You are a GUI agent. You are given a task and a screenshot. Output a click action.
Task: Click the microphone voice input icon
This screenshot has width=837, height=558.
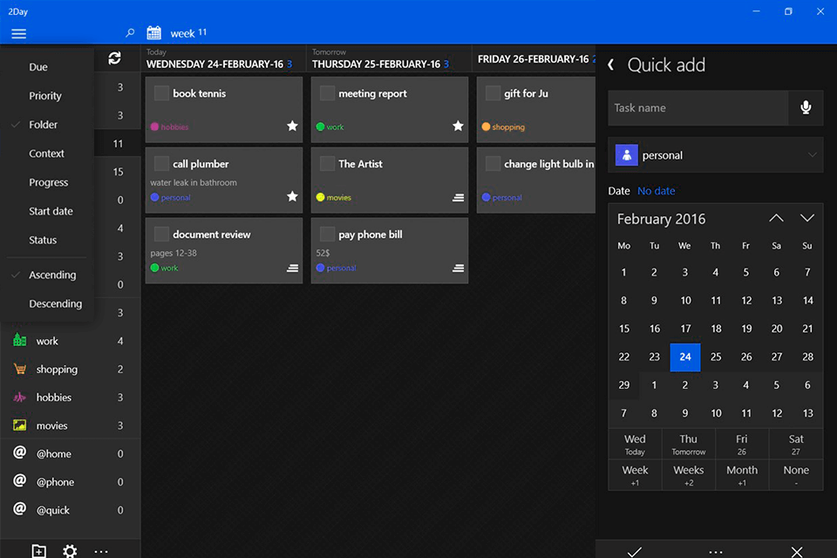pyautogui.click(x=806, y=108)
